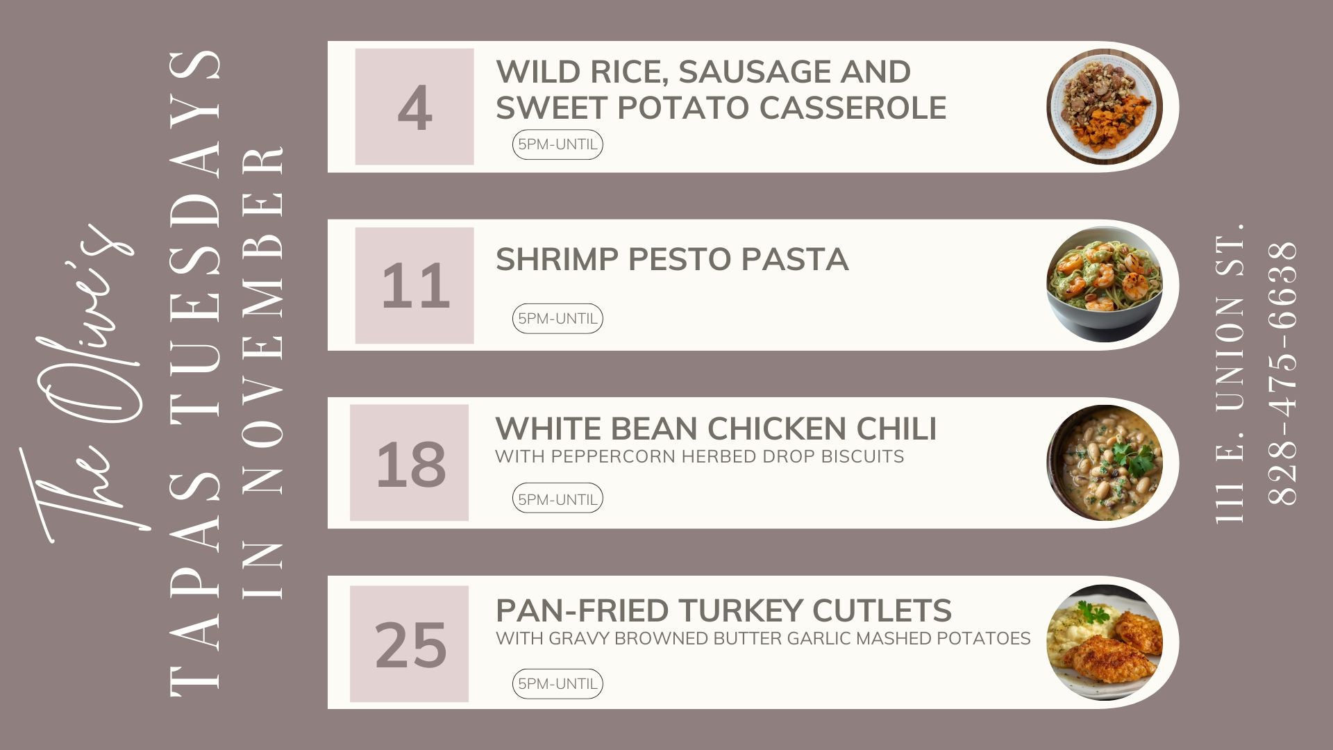Click the 5PM-UNTIL badge under Shrimp Pesto Pasta
1333x750 pixels.
557,319
